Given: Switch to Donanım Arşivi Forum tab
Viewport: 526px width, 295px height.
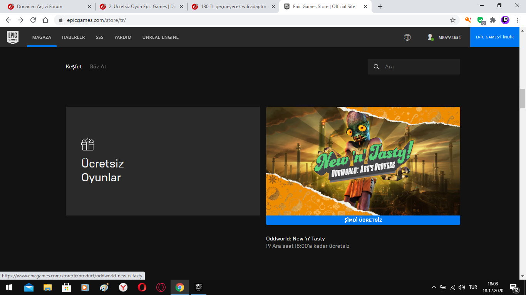Looking at the screenshot, I should click(40, 7).
